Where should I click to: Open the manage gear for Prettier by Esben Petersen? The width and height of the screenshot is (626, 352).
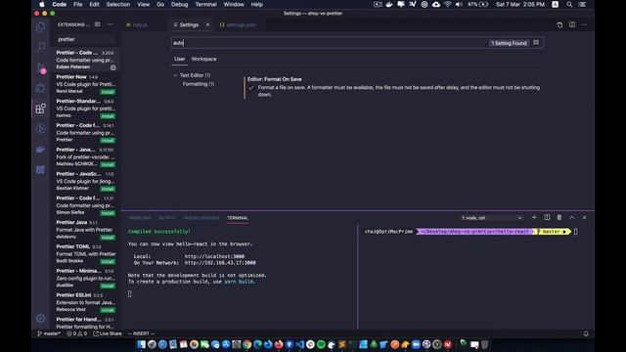(x=113, y=67)
